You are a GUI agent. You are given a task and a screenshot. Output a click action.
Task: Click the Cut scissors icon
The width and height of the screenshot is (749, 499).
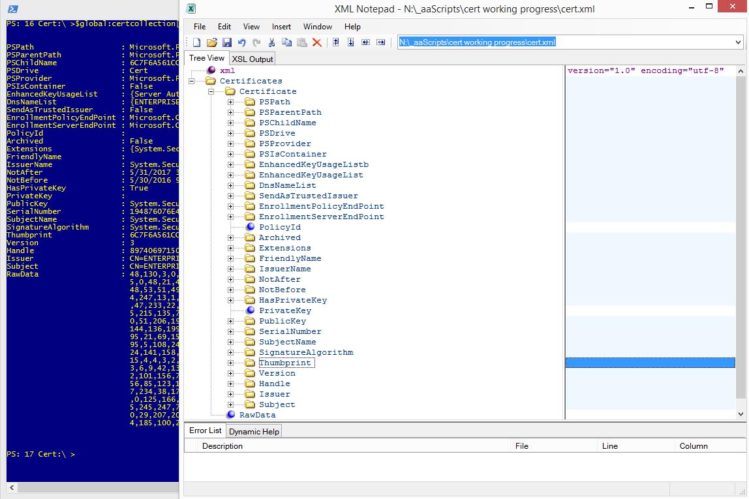click(271, 42)
